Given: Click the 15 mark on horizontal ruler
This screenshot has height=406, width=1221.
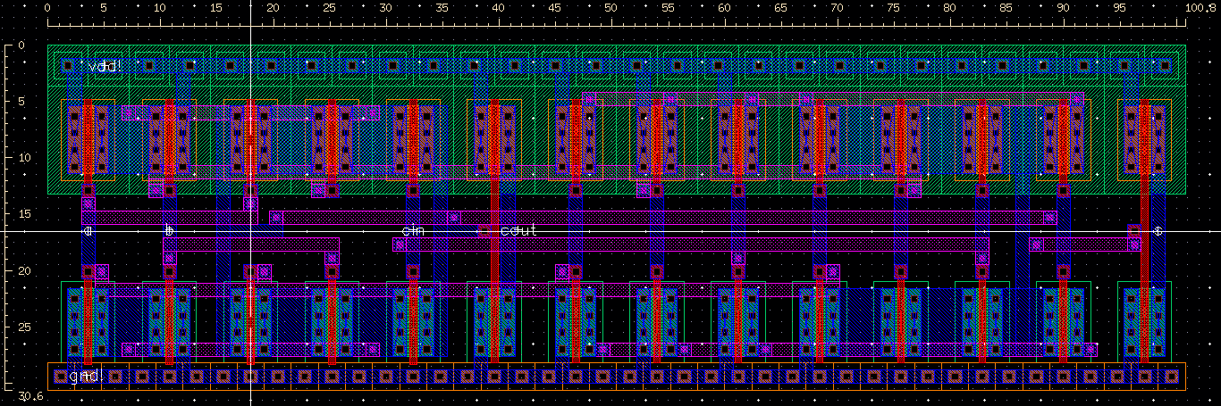Looking at the screenshot, I should pyautogui.click(x=215, y=8).
